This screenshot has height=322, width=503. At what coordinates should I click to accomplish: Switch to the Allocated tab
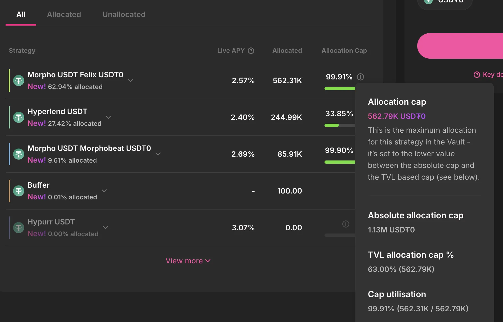tap(64, 14)
